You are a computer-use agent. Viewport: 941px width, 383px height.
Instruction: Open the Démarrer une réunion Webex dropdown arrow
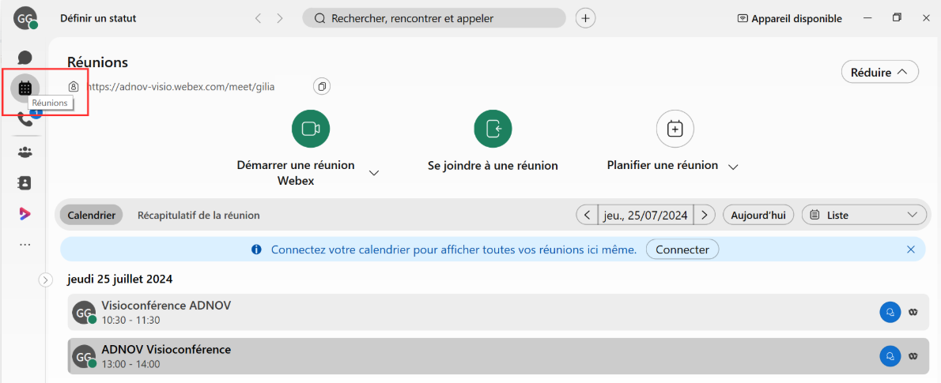click(374, 173)
